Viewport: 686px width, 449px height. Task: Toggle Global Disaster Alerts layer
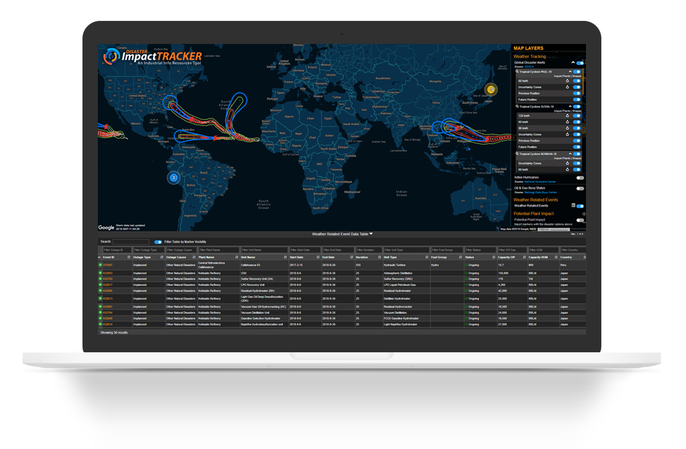point(580,63)
